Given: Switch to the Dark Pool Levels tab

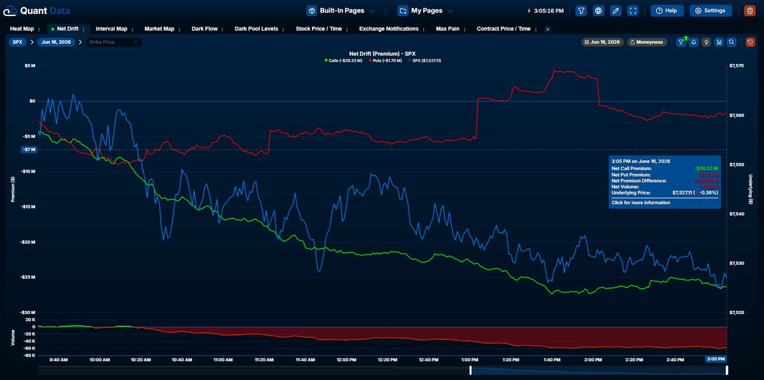Looking at the screenshot, I should click(257, 29).
